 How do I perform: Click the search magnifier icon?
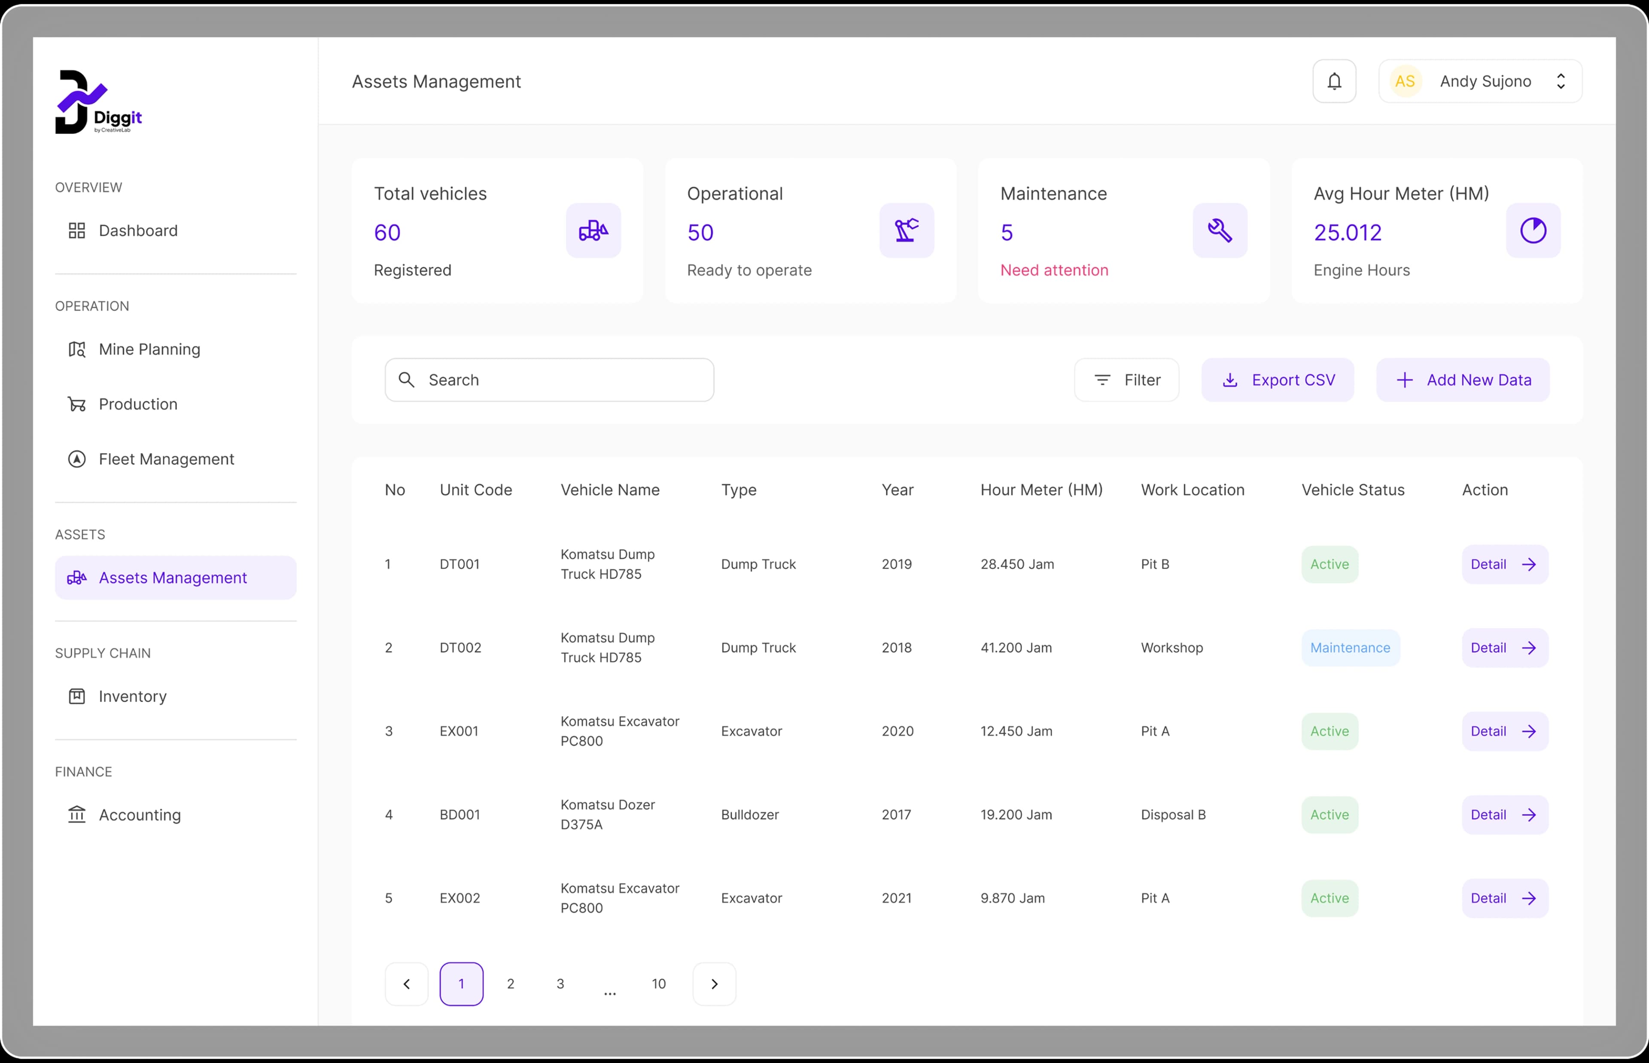point(407,380)
